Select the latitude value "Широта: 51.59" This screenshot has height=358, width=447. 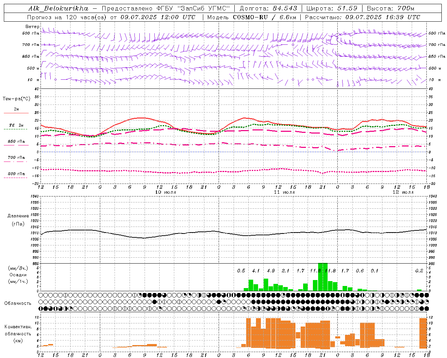click(x=332, y=8)
